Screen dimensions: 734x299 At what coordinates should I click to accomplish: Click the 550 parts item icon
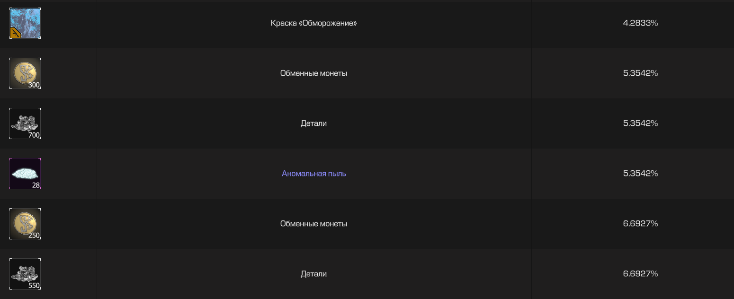pyautogui.click(x=25, y=274)
